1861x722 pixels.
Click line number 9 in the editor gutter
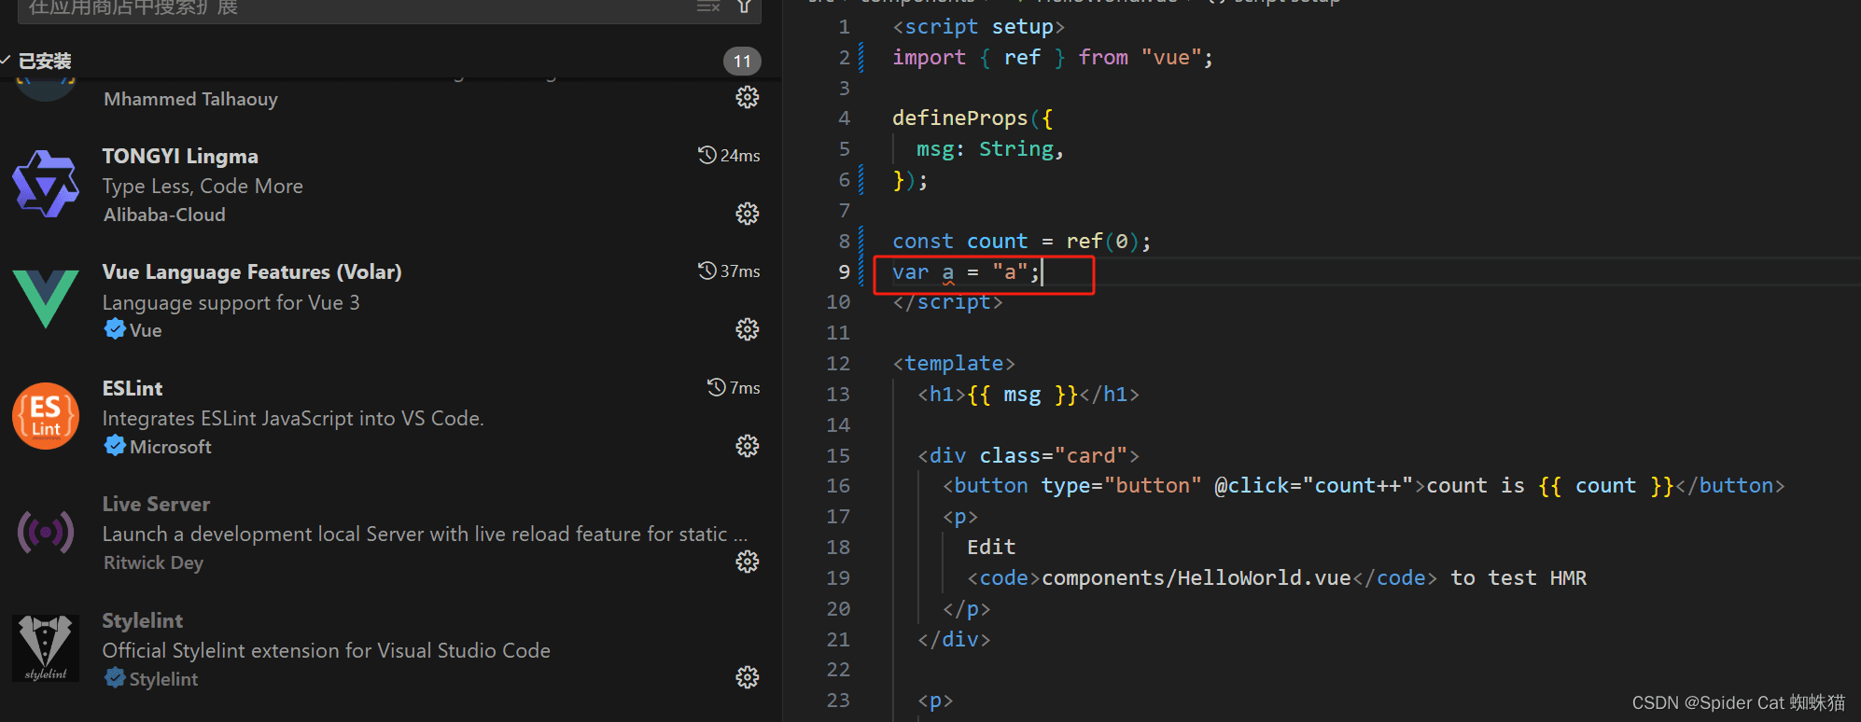[x=844, y=271]
